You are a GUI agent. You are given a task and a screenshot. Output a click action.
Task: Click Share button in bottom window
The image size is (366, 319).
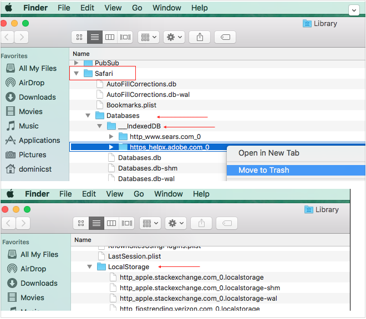[x=201, y=223]
